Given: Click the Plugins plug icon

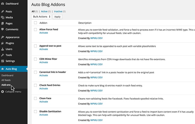Looking at the screenshot, I should 3,43.
